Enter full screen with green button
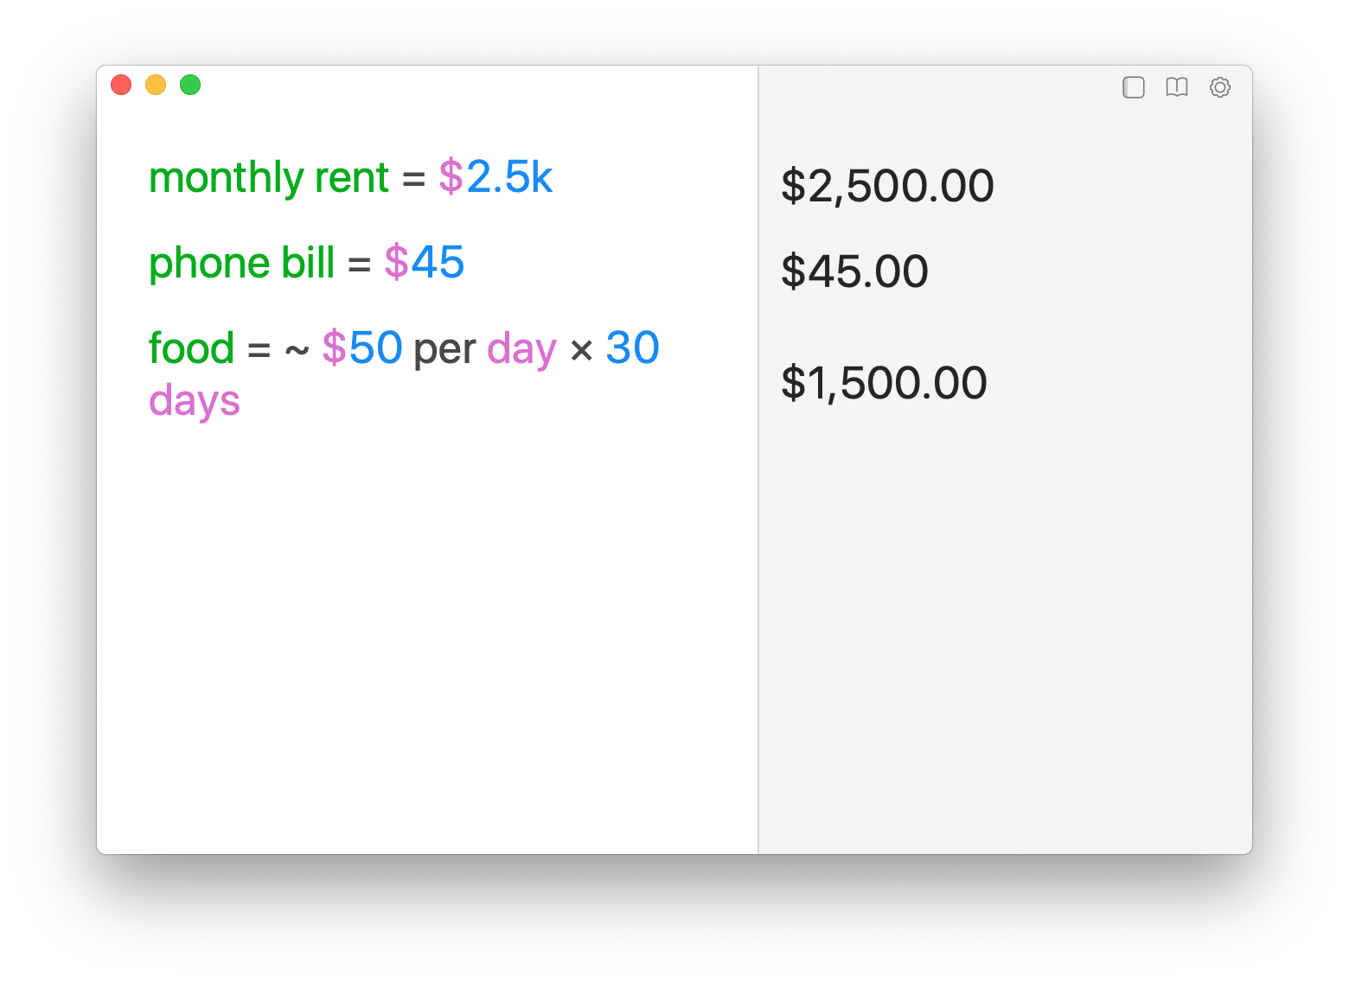This screenshot has width=1349, height=982. point(190,85)
